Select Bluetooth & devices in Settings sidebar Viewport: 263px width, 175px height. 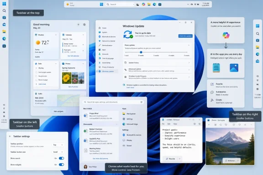point(107,36)
